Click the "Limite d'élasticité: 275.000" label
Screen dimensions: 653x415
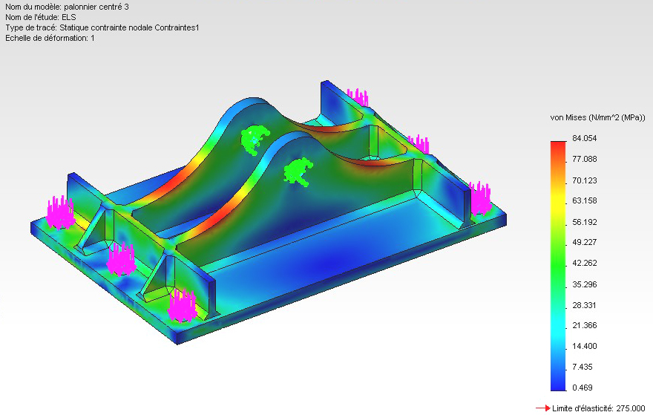coord(598,408)
